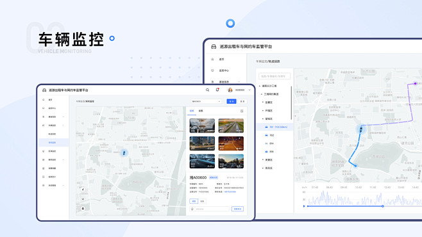Click the purple route endpoint on trajectory map
Image resolution: width=422 pixels, height=237 pixels.
point(416,83)
